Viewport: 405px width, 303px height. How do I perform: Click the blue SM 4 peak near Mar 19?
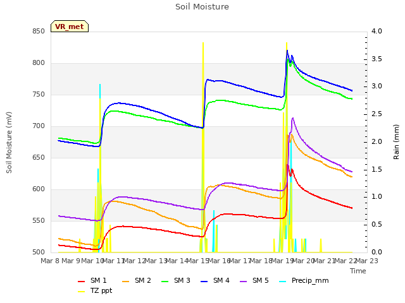(x=287, y=51)
